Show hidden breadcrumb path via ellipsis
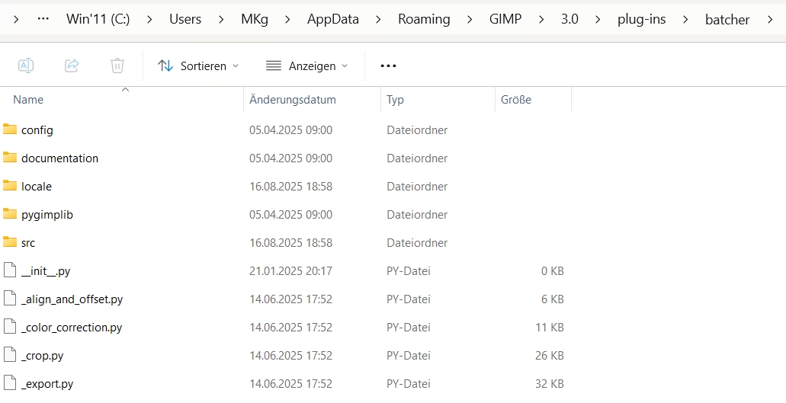Image resolution: width=786 pixels, height=403 pixels. (x=43, y=19)
